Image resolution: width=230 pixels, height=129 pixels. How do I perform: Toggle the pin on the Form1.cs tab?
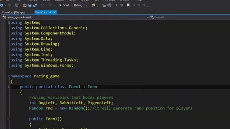point(50,12)
